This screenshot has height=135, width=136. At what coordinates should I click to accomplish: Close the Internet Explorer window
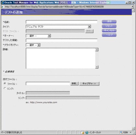point(133,2)
